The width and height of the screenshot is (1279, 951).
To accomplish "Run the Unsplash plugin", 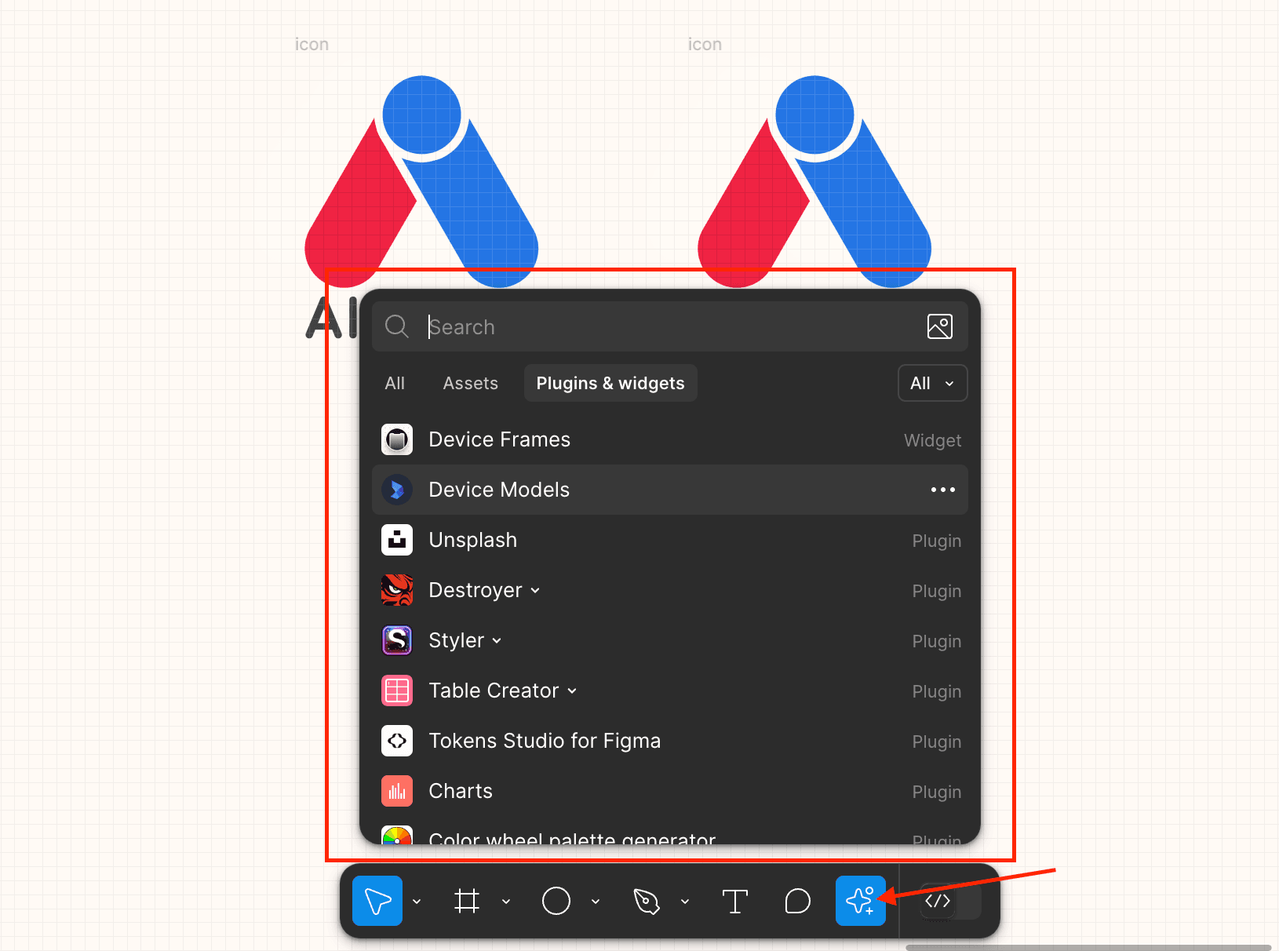I will point(670,540).
